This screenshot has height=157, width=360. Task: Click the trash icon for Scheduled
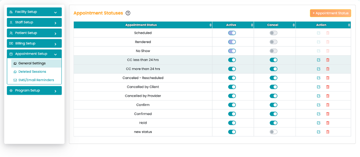(x=328, y=33)
